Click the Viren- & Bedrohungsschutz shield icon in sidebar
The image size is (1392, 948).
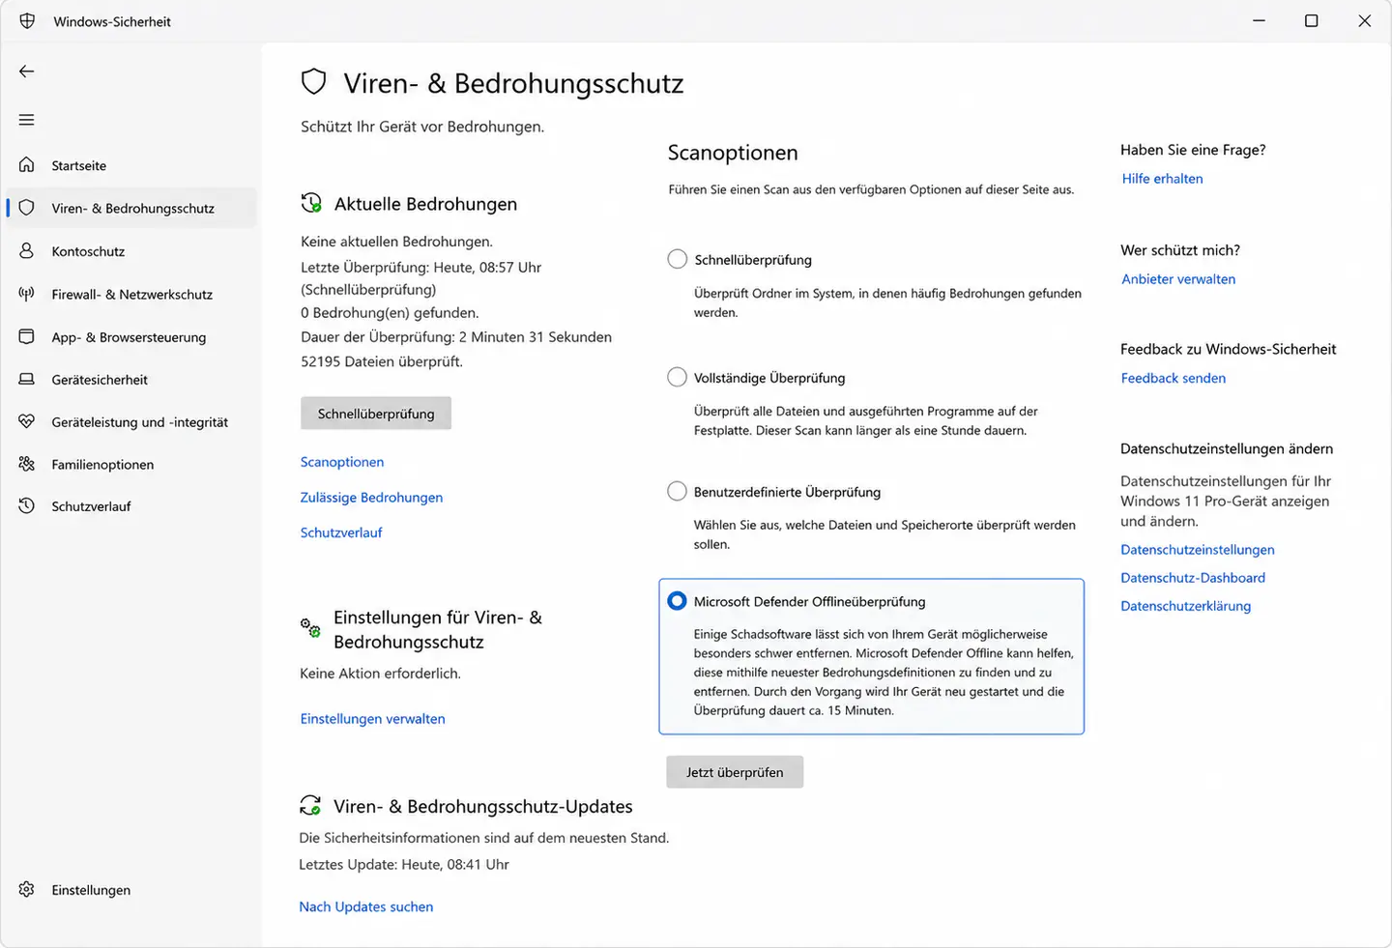coord(27,208)
